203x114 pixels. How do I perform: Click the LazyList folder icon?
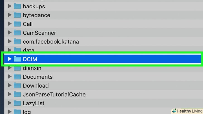17,103
